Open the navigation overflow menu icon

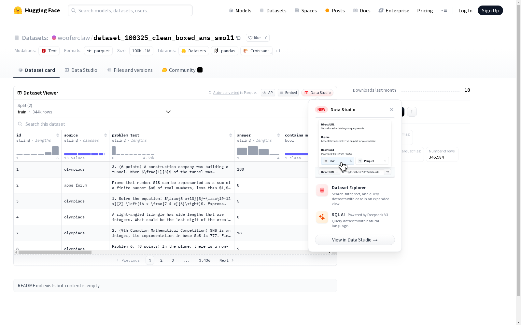(444, 10)
